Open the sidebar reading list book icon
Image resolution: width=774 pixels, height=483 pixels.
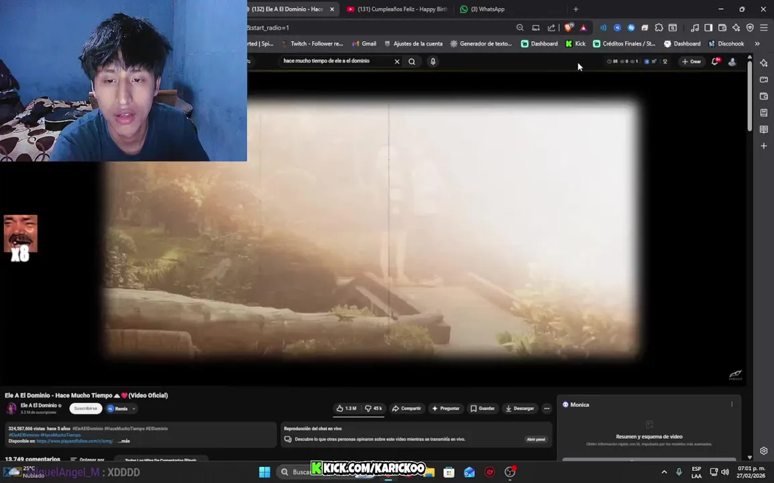tap(764, 129)
